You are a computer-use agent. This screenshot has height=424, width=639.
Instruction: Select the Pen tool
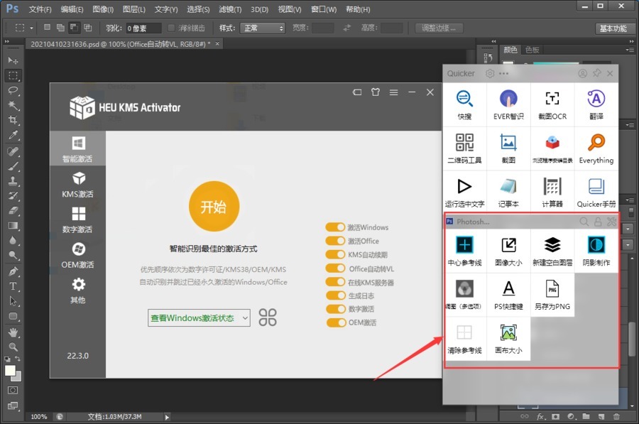click(13, 271)
